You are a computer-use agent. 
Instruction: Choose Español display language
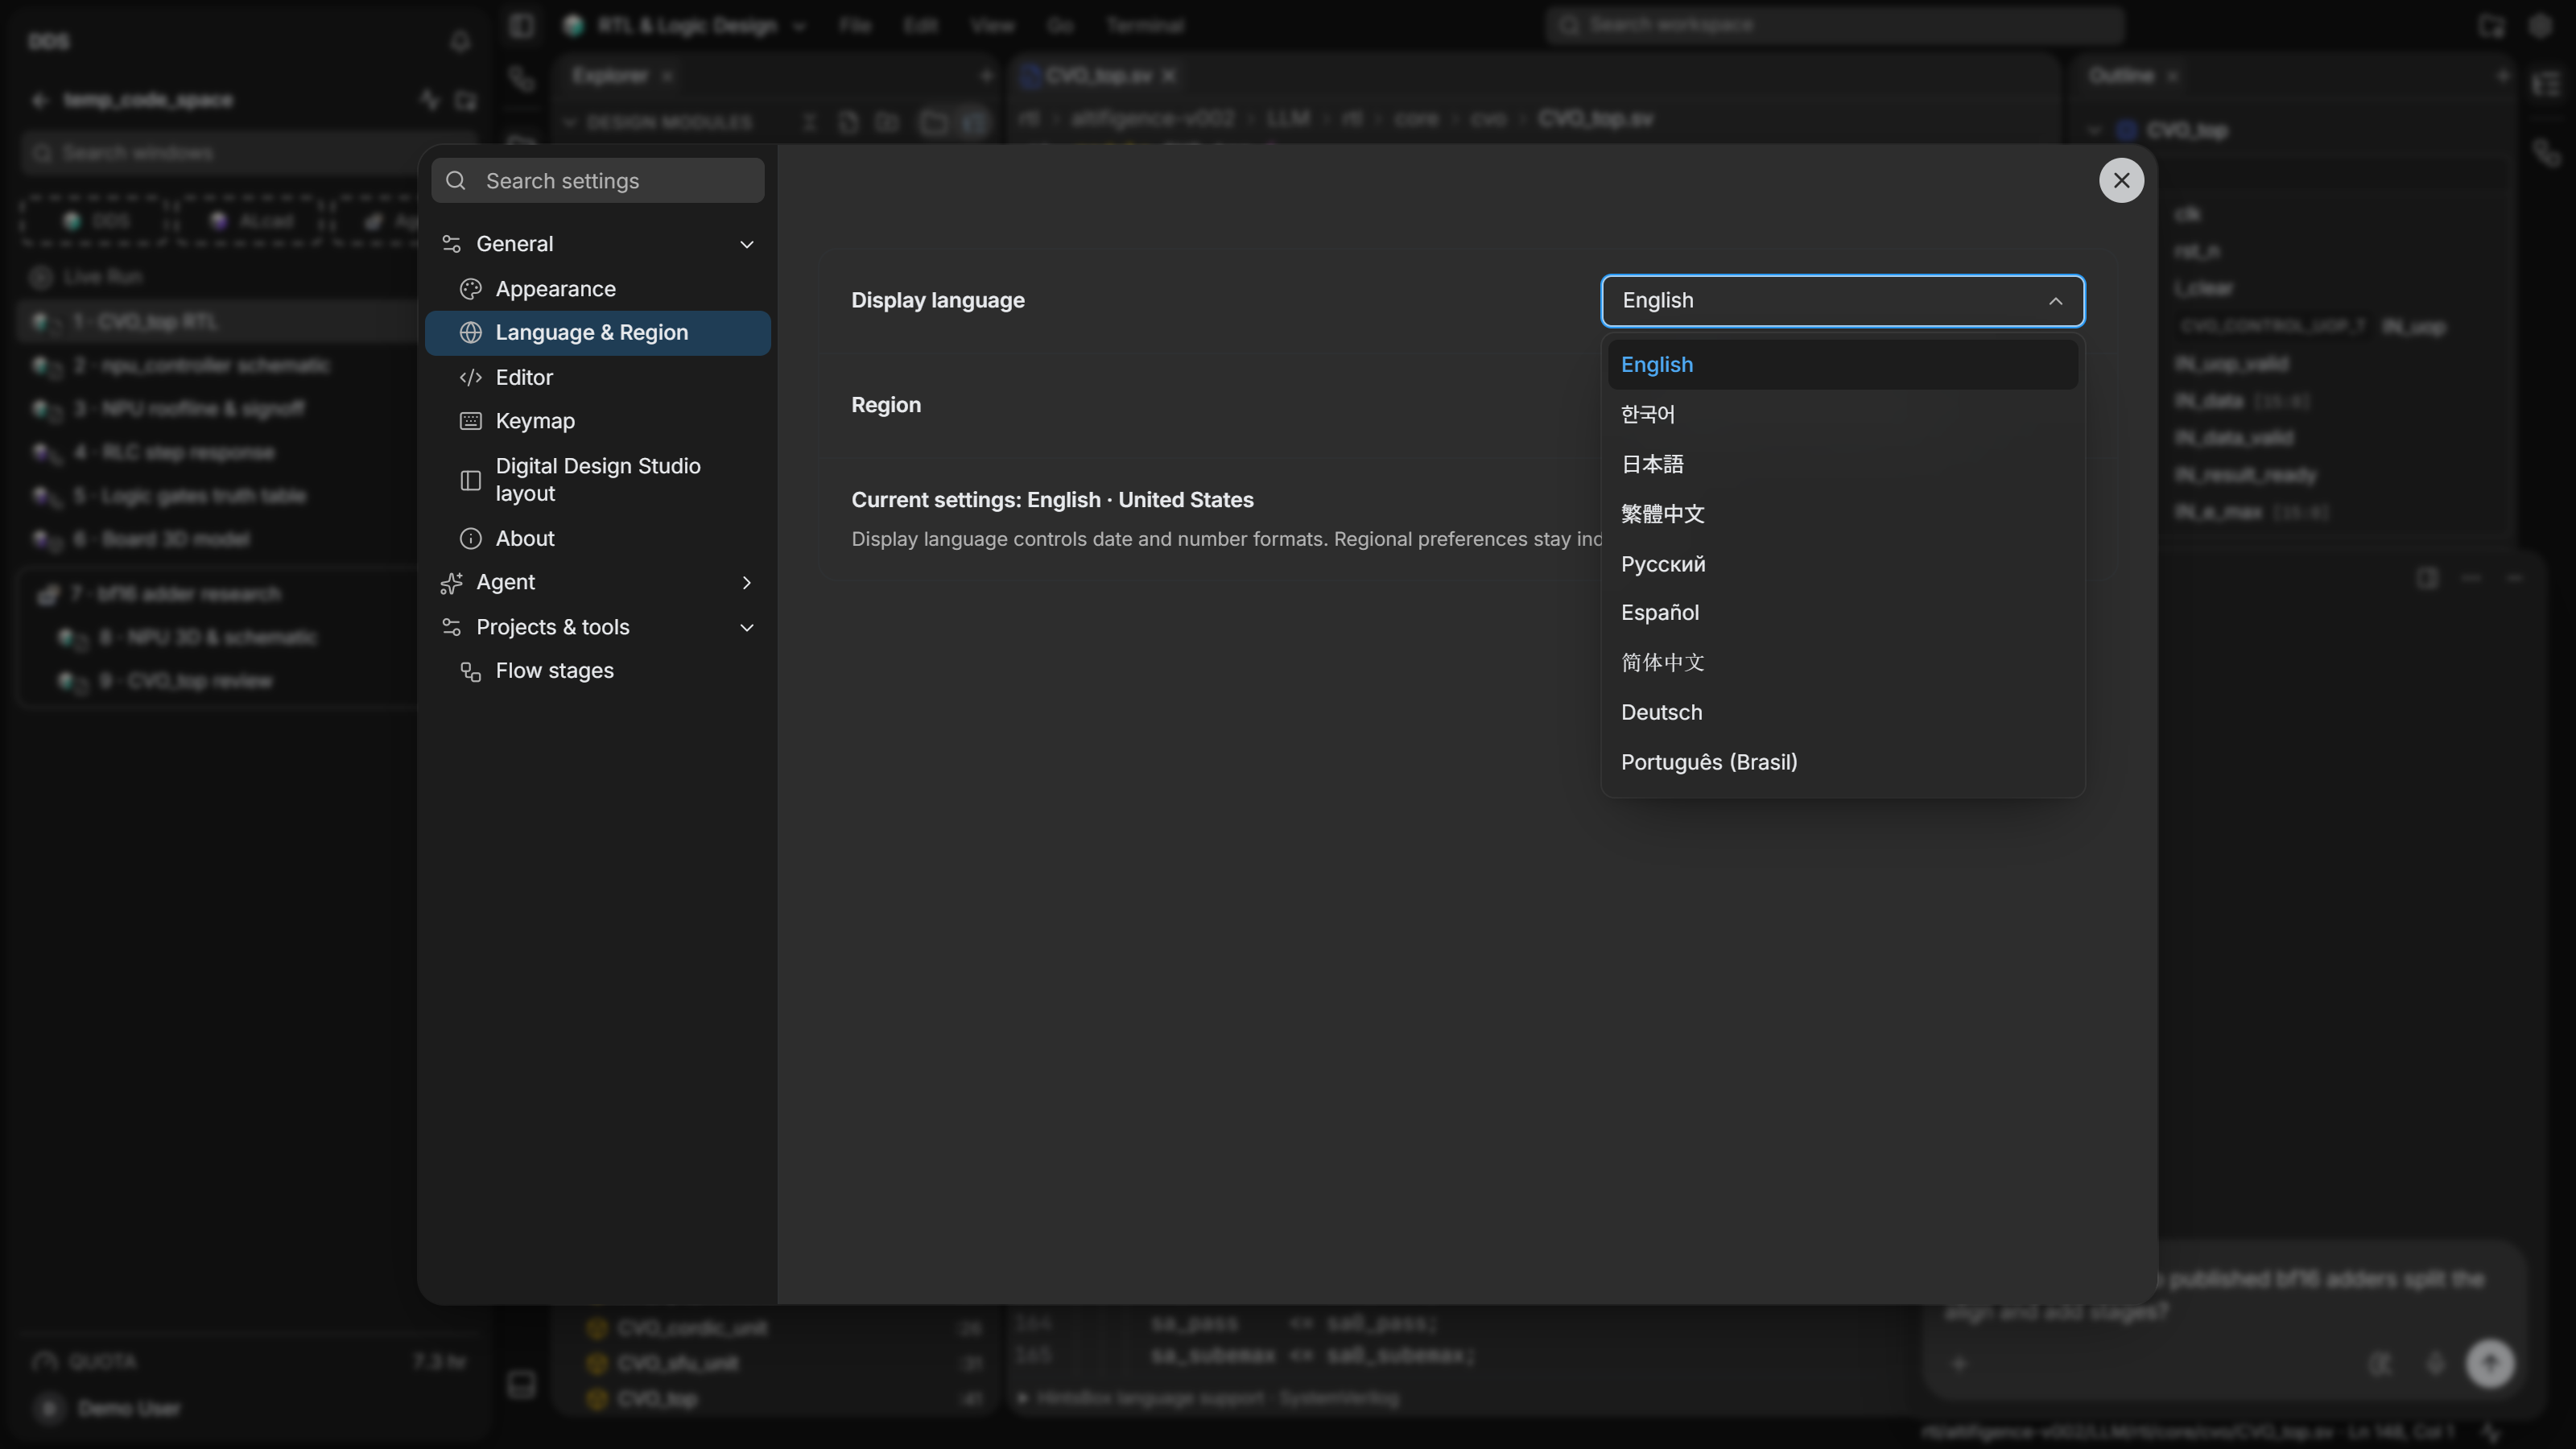pos(1842,613)
